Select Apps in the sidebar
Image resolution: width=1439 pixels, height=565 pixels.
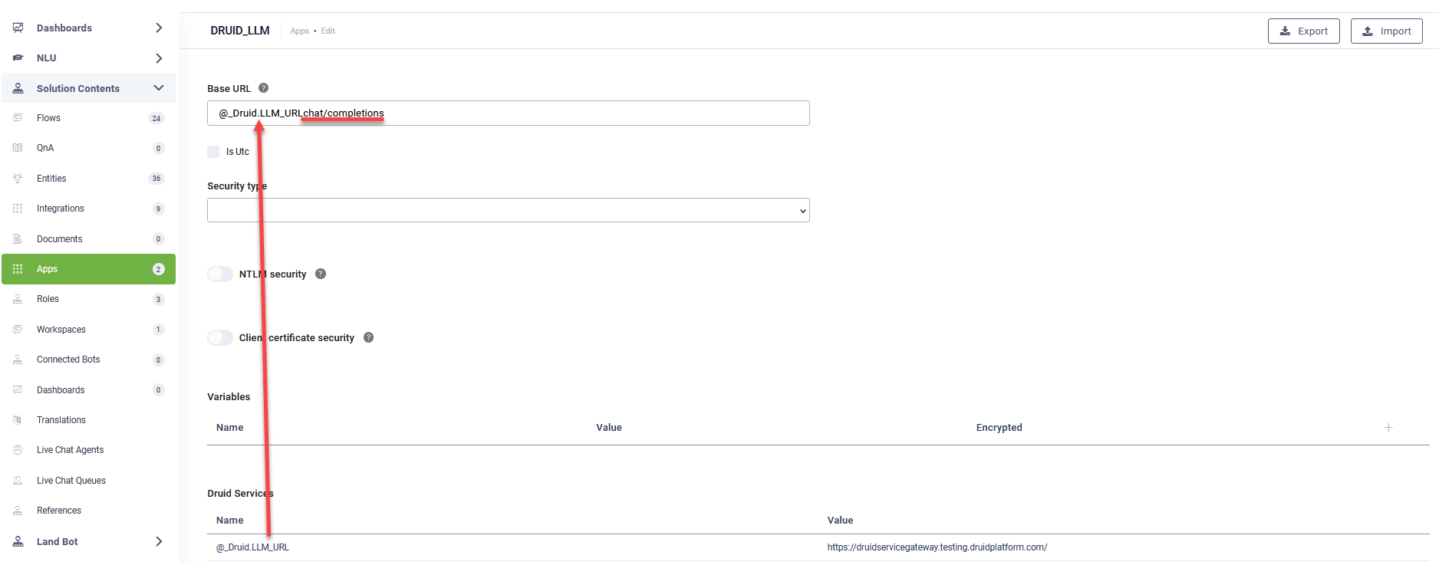(88, 269)
